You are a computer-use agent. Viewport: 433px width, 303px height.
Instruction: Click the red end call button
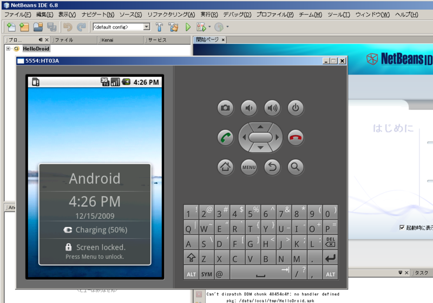pos(296,137)
